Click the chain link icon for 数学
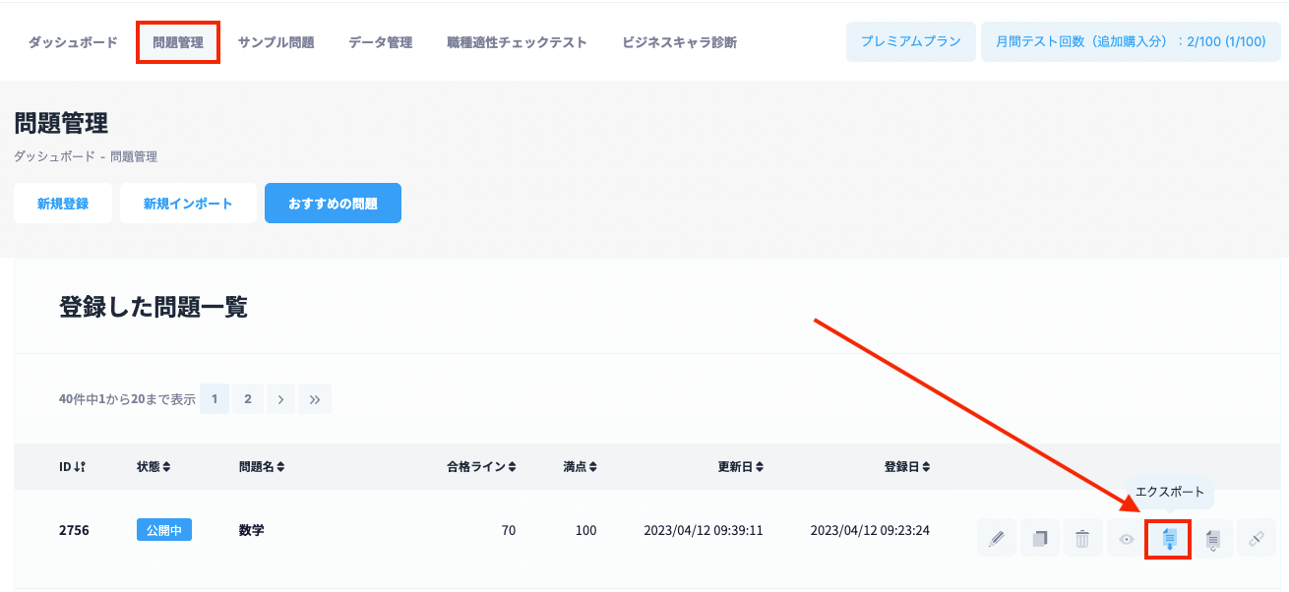This screenshot has height=592, width=1289. (x=1256, y=538)
